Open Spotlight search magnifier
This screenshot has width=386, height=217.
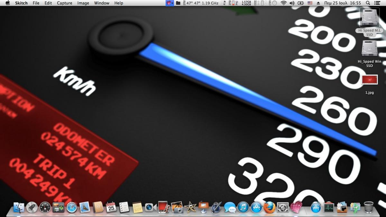(369, 3)
